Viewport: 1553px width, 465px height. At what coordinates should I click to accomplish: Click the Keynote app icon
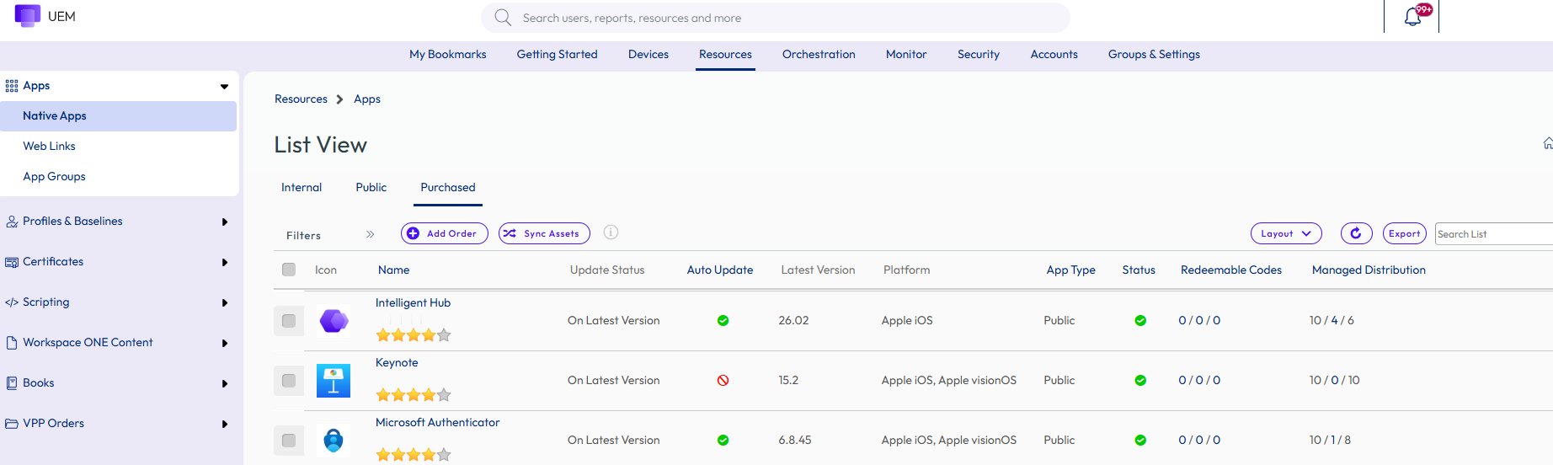point(334,381)
